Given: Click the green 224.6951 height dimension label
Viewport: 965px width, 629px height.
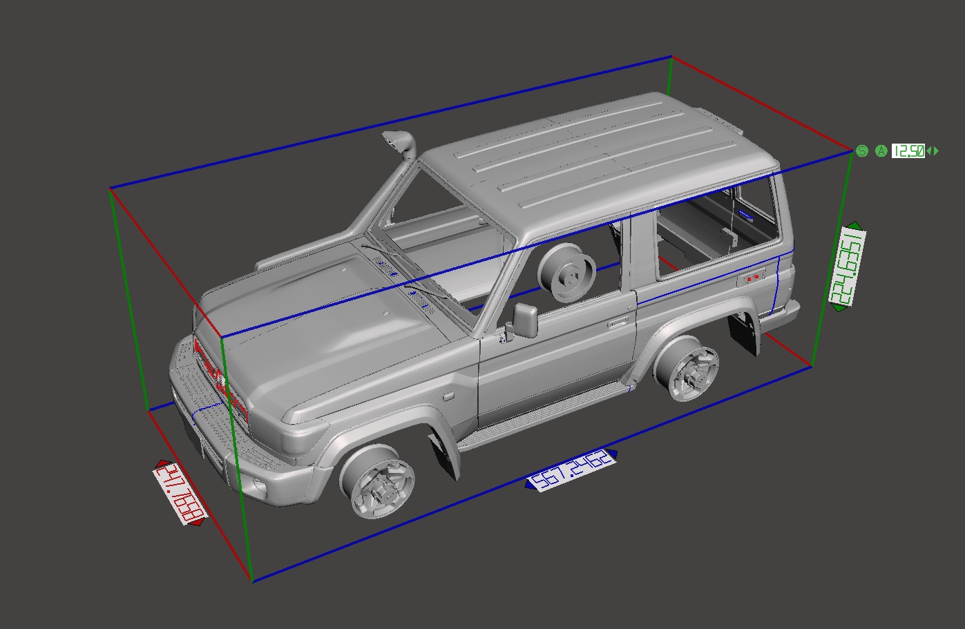Looking at the screenshot, I should [x=848, y=267].
